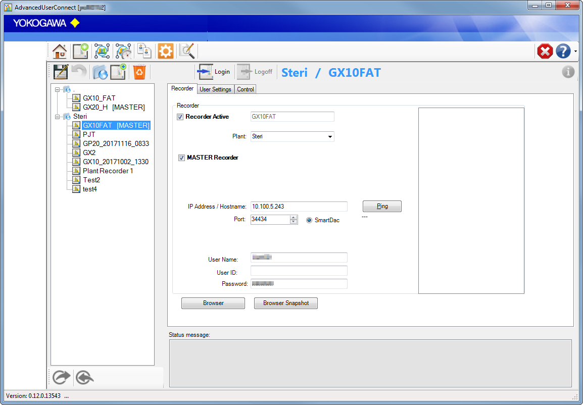This screenshot has height=405, width=583.
Task: Click the grey undo arrow icon
Action: point(79,72)
